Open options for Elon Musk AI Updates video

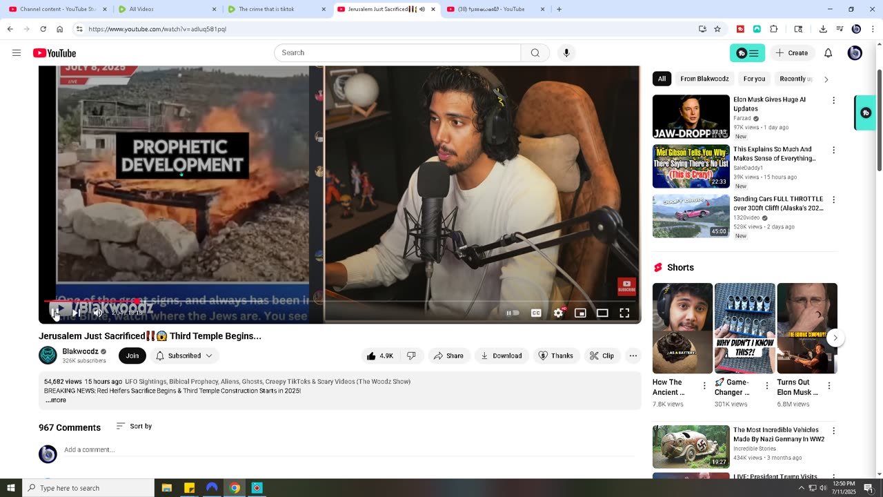pos(833,100)
